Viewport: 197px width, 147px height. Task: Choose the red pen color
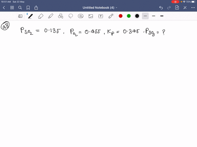121,16
